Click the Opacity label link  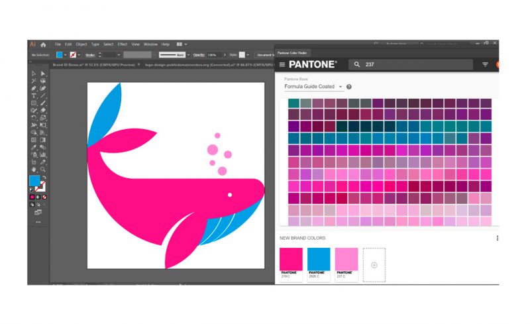[x=199, y=55]
